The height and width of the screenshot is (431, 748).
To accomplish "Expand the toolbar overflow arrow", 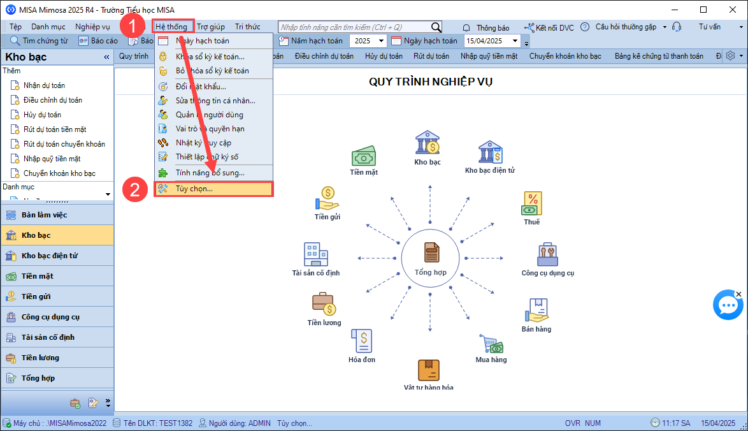I will 526,43.
